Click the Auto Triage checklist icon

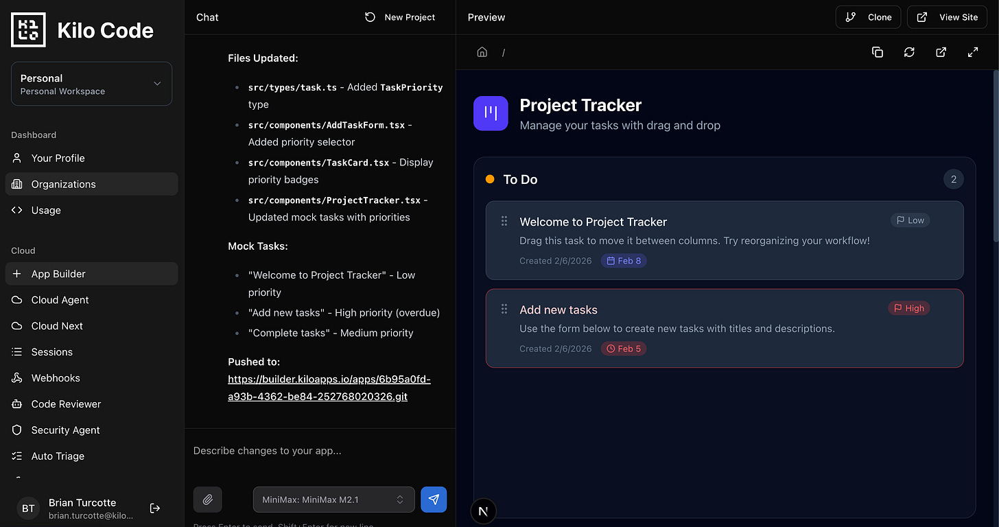(x=17, y=456)
